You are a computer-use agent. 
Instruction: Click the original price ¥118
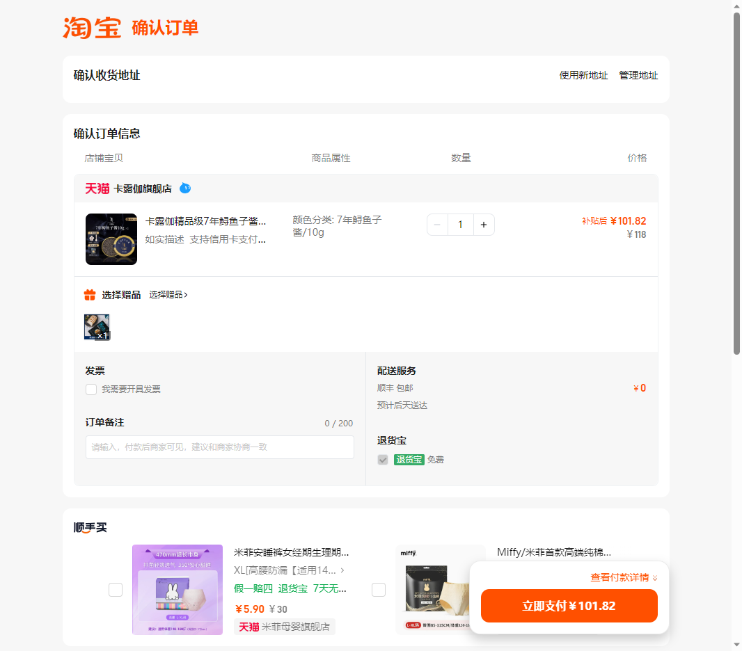coord(636,234)
